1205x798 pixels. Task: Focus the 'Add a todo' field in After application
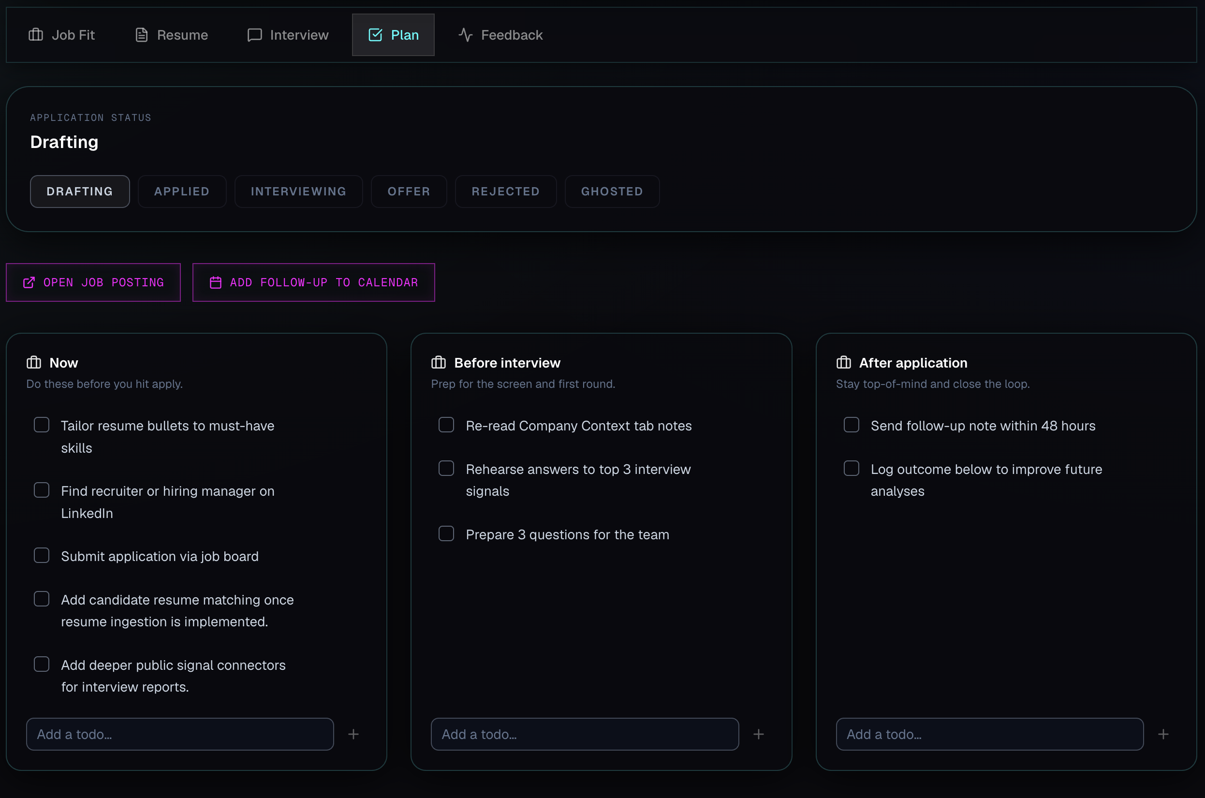pyautogui.click(x=990, y=734)
